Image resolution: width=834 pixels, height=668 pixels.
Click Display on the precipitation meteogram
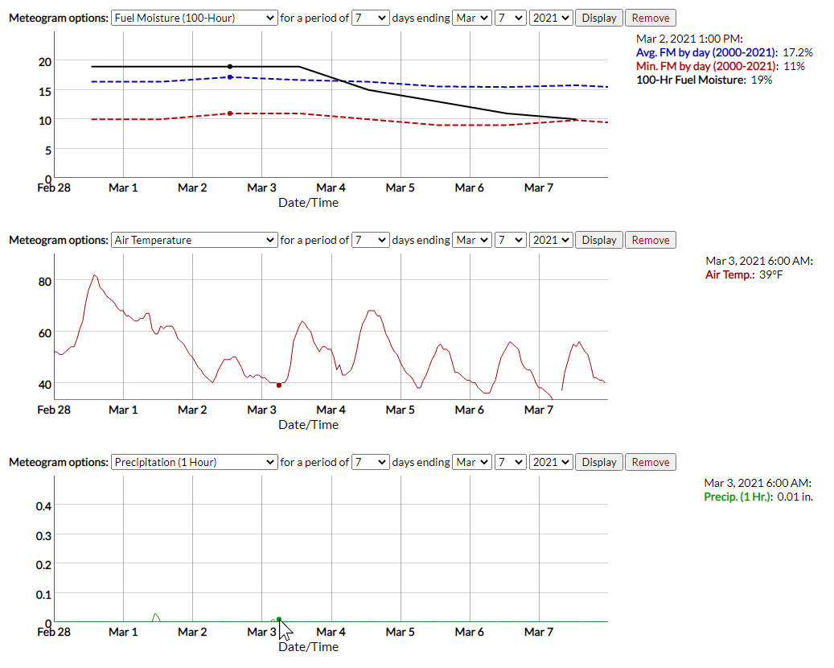point(598,462)
